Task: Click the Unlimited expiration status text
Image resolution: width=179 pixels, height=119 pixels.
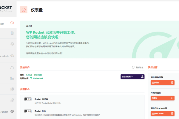Action: point(38,78)
